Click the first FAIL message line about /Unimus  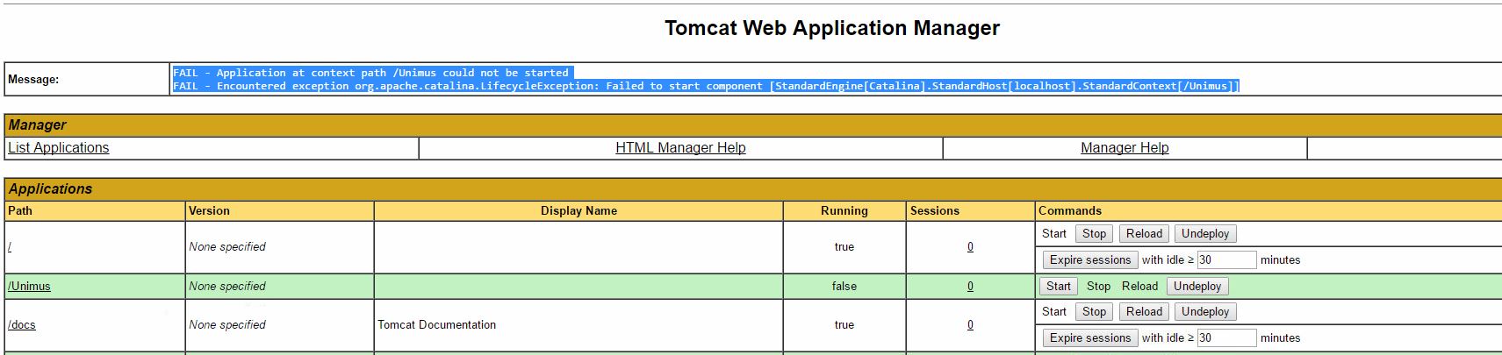370,73
